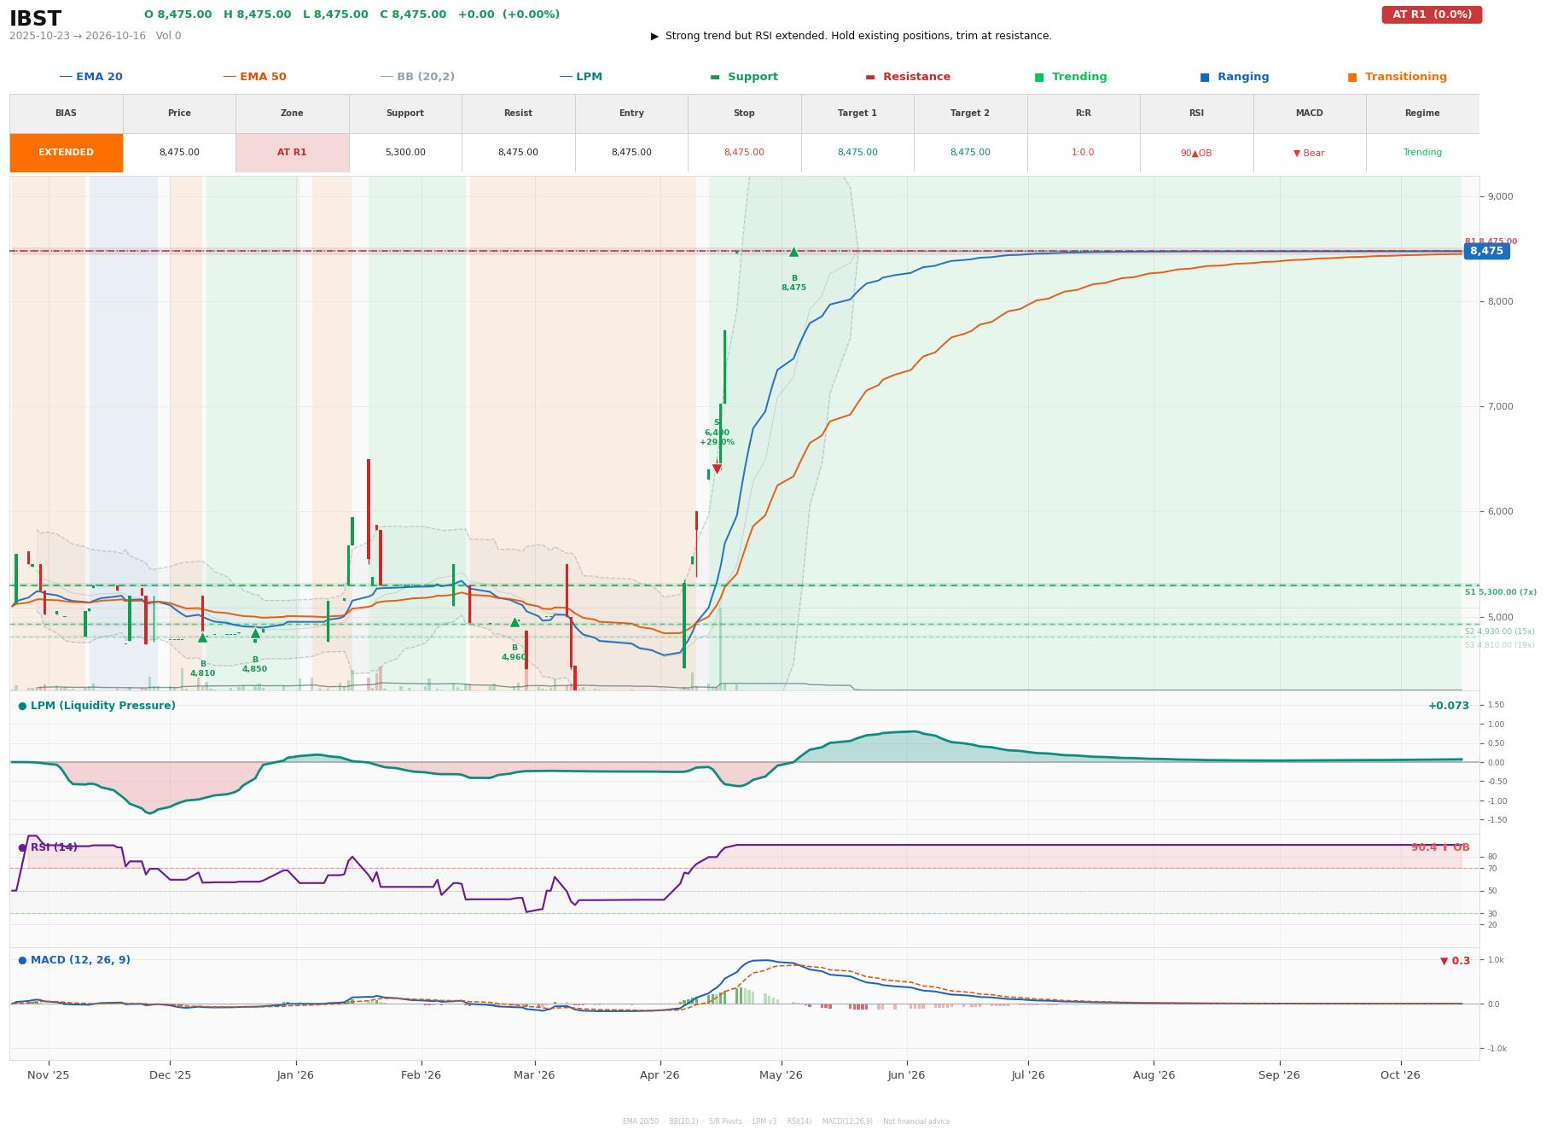Click the 9,000 price axis label
This screenshot has height=1135, width=1546.
pos(1500,196)
